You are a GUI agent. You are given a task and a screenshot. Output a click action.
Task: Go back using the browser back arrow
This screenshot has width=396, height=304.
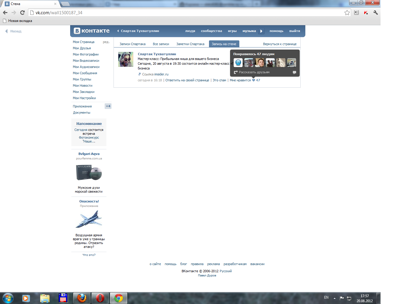(x=5, y=12)
